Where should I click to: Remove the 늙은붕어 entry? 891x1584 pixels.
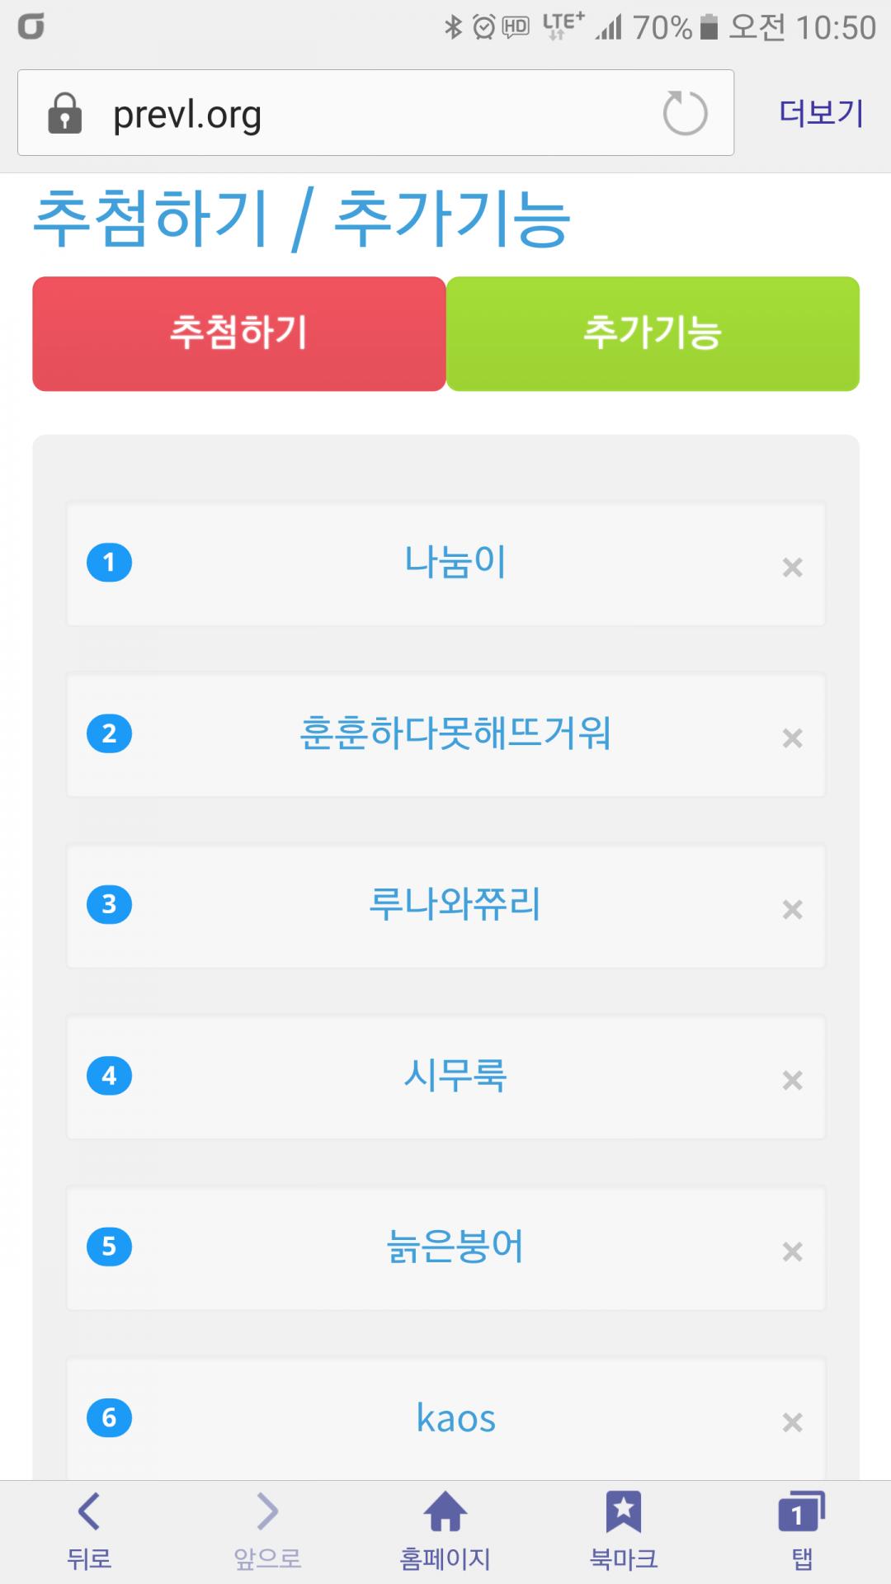pyautogui.click(x=792, y=1252)
